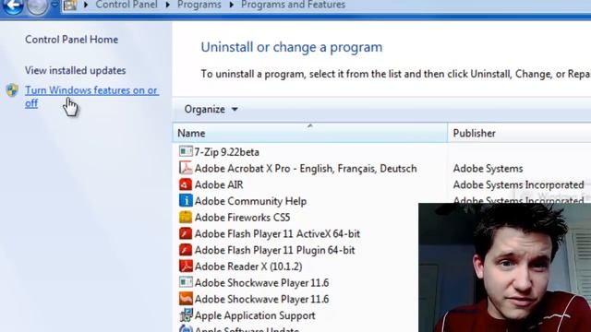Screen dimensions: 591x332
Task: Select Adobe Flash Player 11 Plugin 64-bit
Action: click(x=275, y=250)
